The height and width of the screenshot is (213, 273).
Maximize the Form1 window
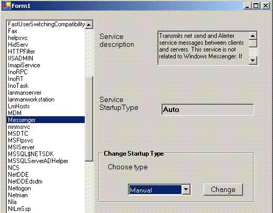(256, 6)
